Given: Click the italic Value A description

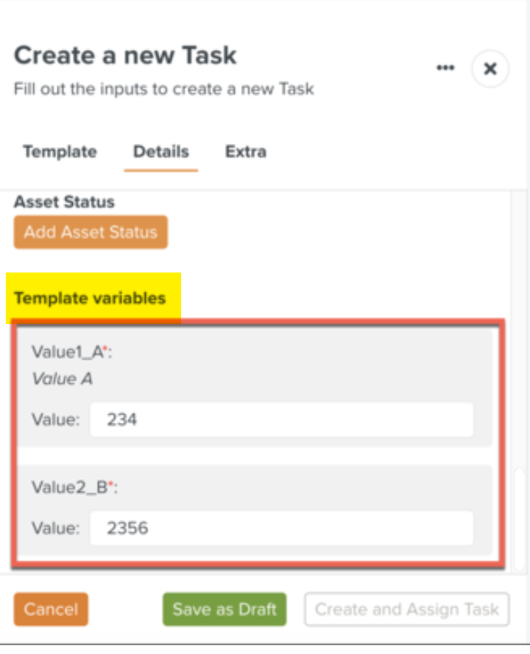Looking at the screenshot, I should tap(62, 379).
